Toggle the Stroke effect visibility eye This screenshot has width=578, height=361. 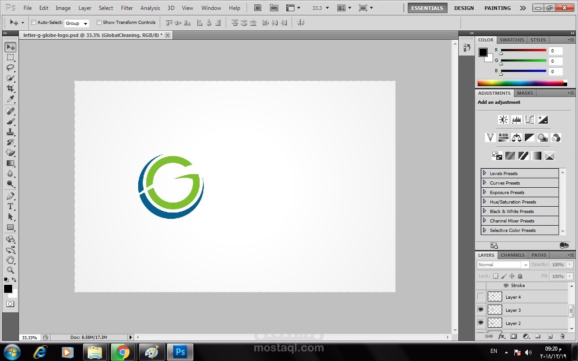tap(506, 286)
